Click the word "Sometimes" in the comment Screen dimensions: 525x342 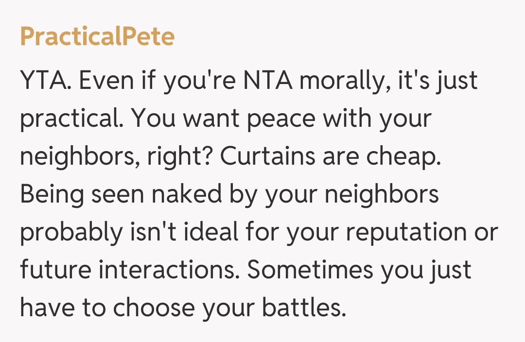click(x=310, y=271)
